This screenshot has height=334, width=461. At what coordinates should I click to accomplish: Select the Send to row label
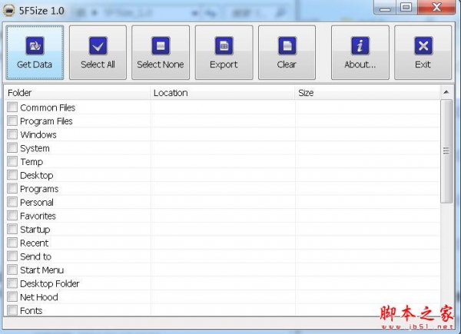[35, 256]
